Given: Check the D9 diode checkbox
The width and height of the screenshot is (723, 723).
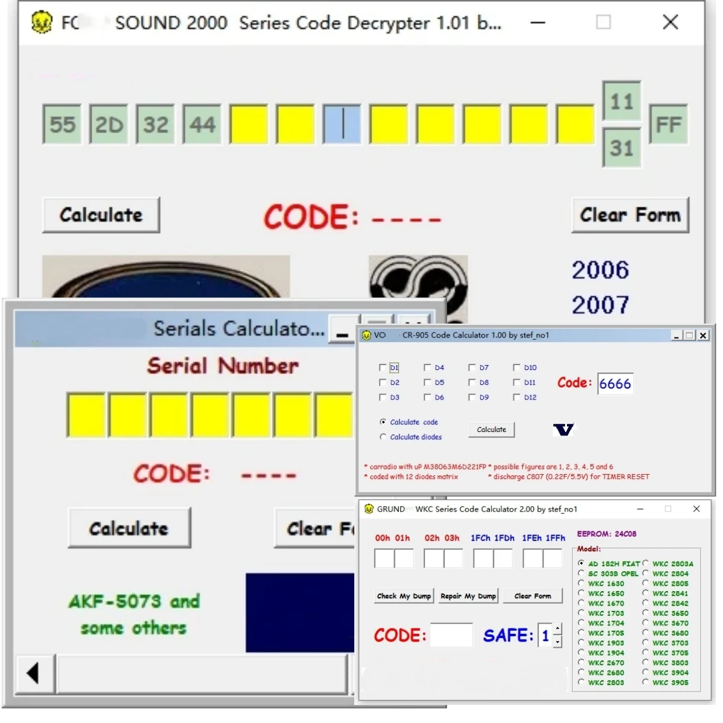Looking at the screenshot, I should (472, 398).
